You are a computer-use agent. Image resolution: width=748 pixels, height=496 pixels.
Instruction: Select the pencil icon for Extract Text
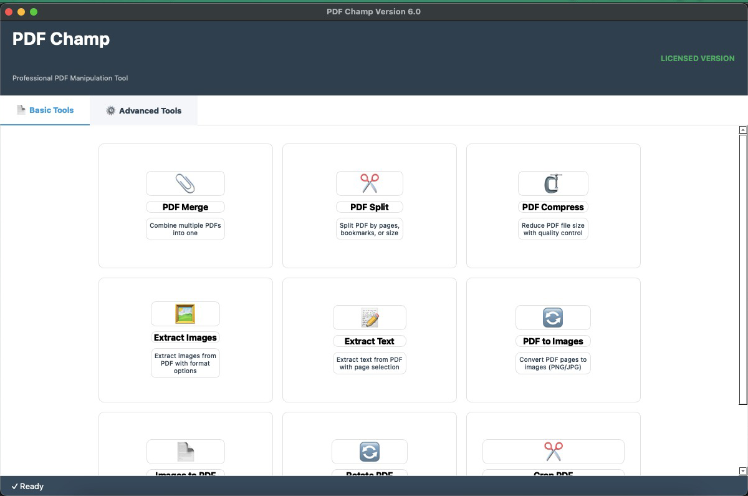point(369,317)
